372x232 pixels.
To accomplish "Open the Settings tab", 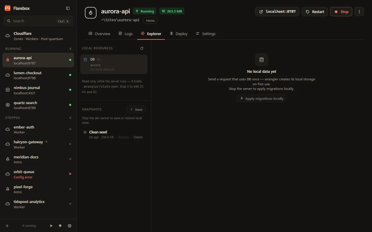I will (206, 34).
